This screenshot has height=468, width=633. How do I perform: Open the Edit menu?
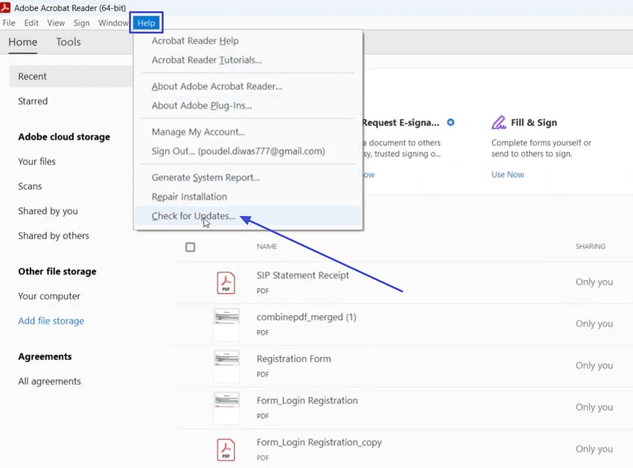coord(31,23)
